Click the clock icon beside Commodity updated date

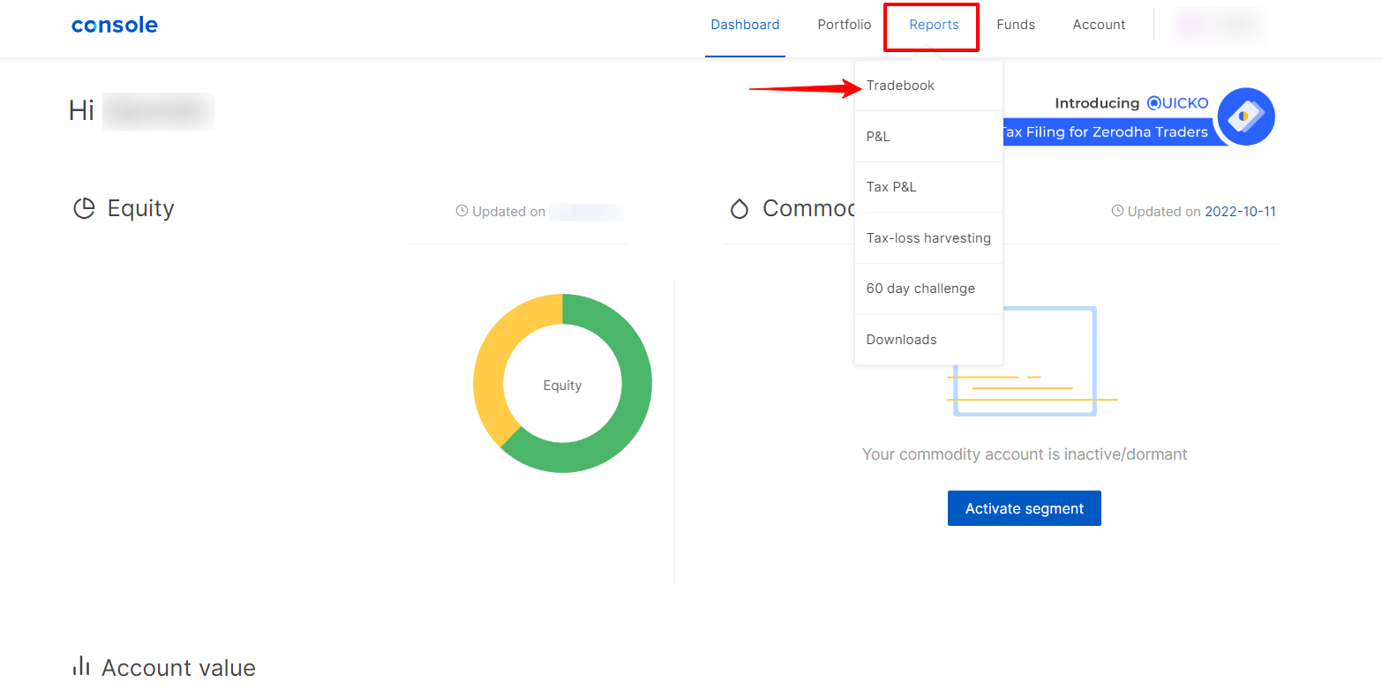pyautogui.click(x=1117, y=212)
